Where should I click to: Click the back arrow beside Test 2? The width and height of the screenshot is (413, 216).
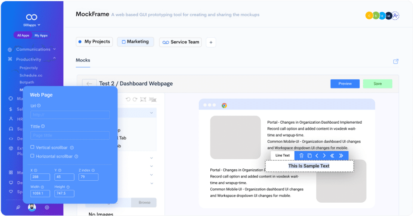click(x=89, y=83)
